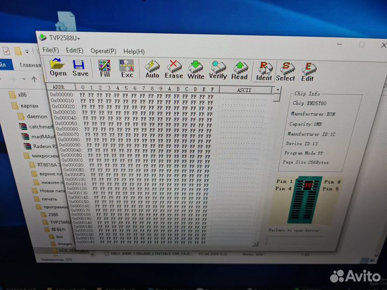This screenshot has height=290, width=387.
Task: Click Capacity:1MB in Chip Info
Action: 305,124
